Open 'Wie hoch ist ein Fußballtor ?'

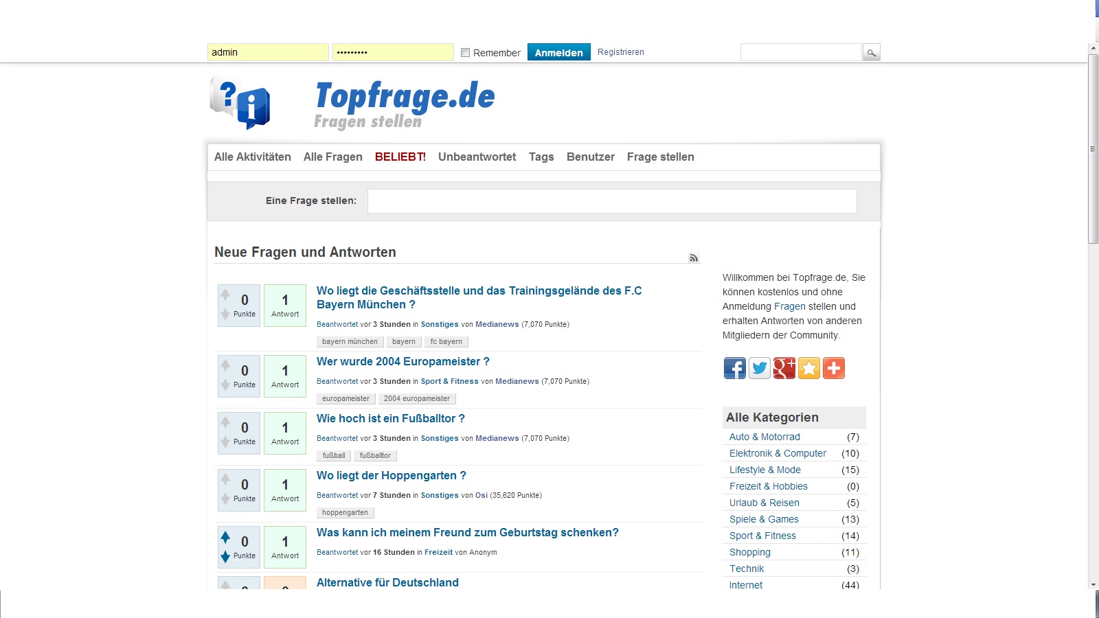pyautogui.click(x=391, y=418)
